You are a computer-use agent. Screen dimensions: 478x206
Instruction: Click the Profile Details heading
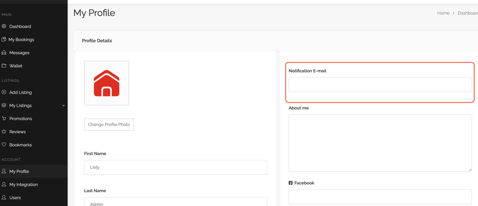point(97,40)
